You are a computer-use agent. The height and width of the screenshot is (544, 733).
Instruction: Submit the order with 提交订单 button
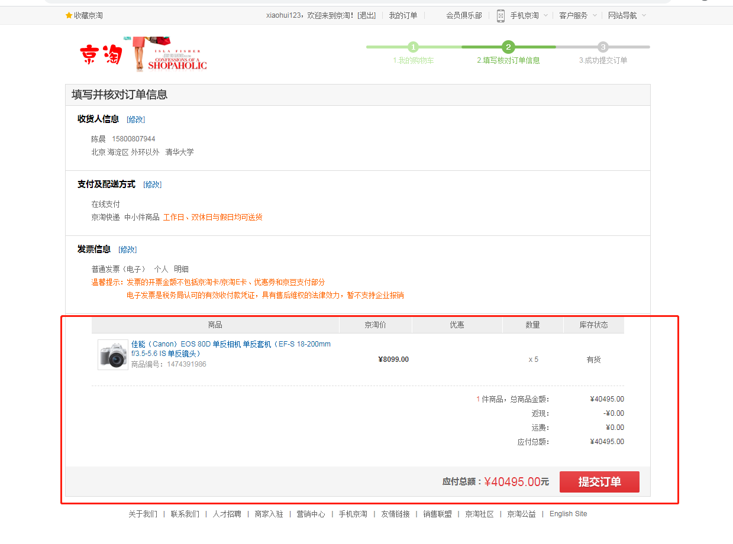pyautogui.click(x=599, y=482)
